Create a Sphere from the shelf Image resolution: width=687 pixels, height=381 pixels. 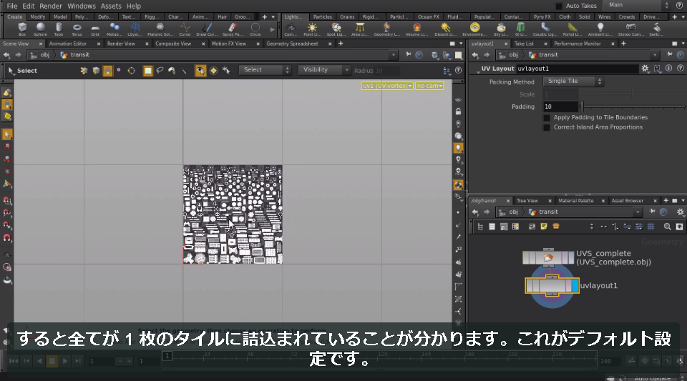tap(40, 29)
